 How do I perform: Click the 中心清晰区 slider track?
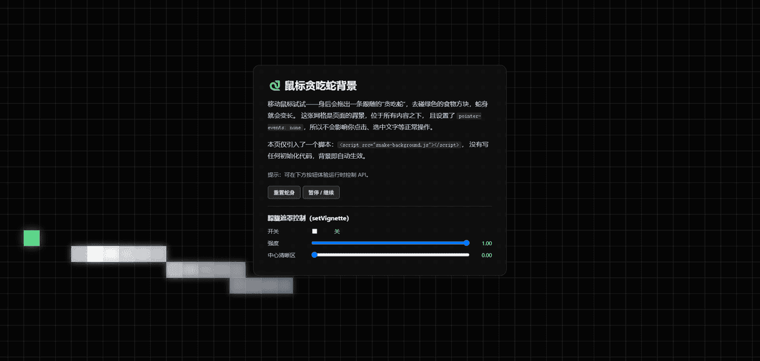pyautogui.click(x=391, y=255)
